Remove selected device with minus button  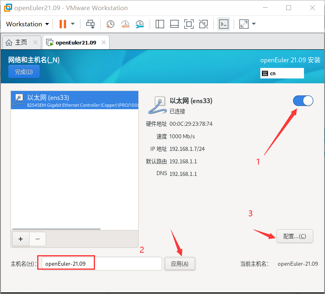(x=38, y=239)
